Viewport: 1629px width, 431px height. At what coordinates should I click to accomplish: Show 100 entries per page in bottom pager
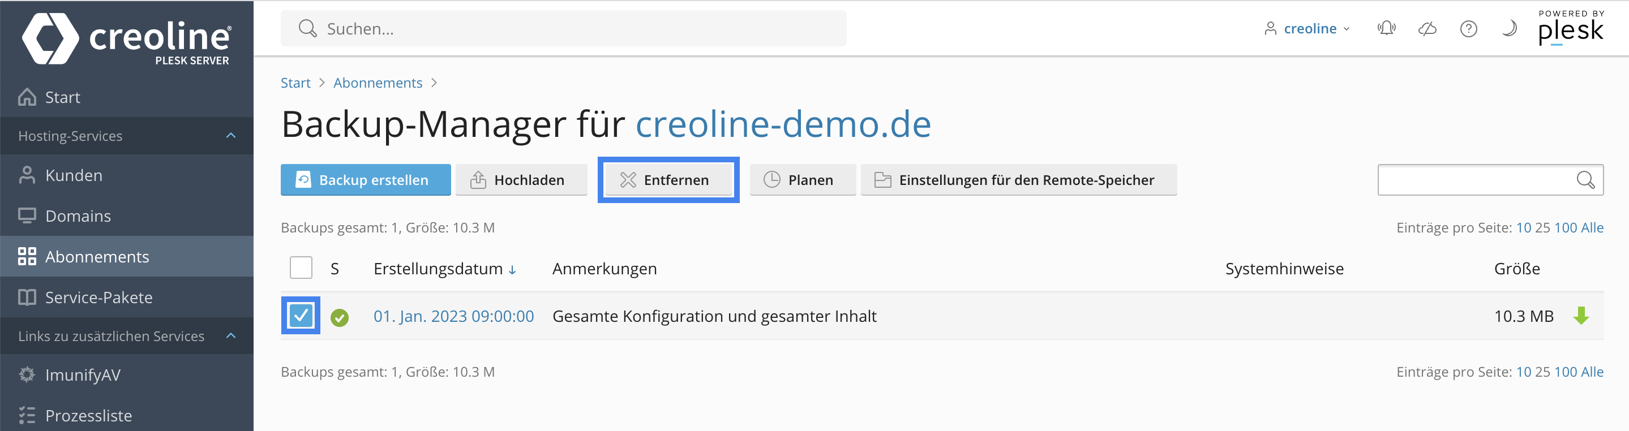1565,372
